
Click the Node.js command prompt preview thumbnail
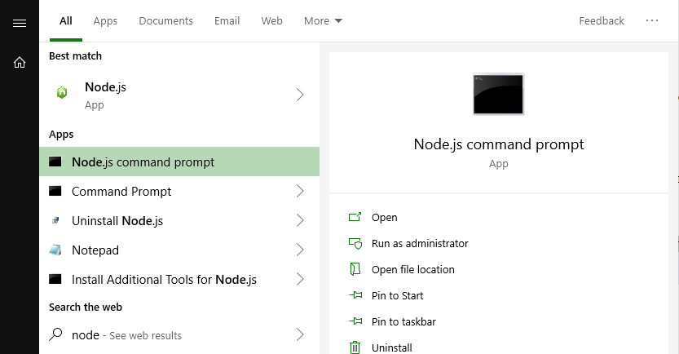coord(499,94)
